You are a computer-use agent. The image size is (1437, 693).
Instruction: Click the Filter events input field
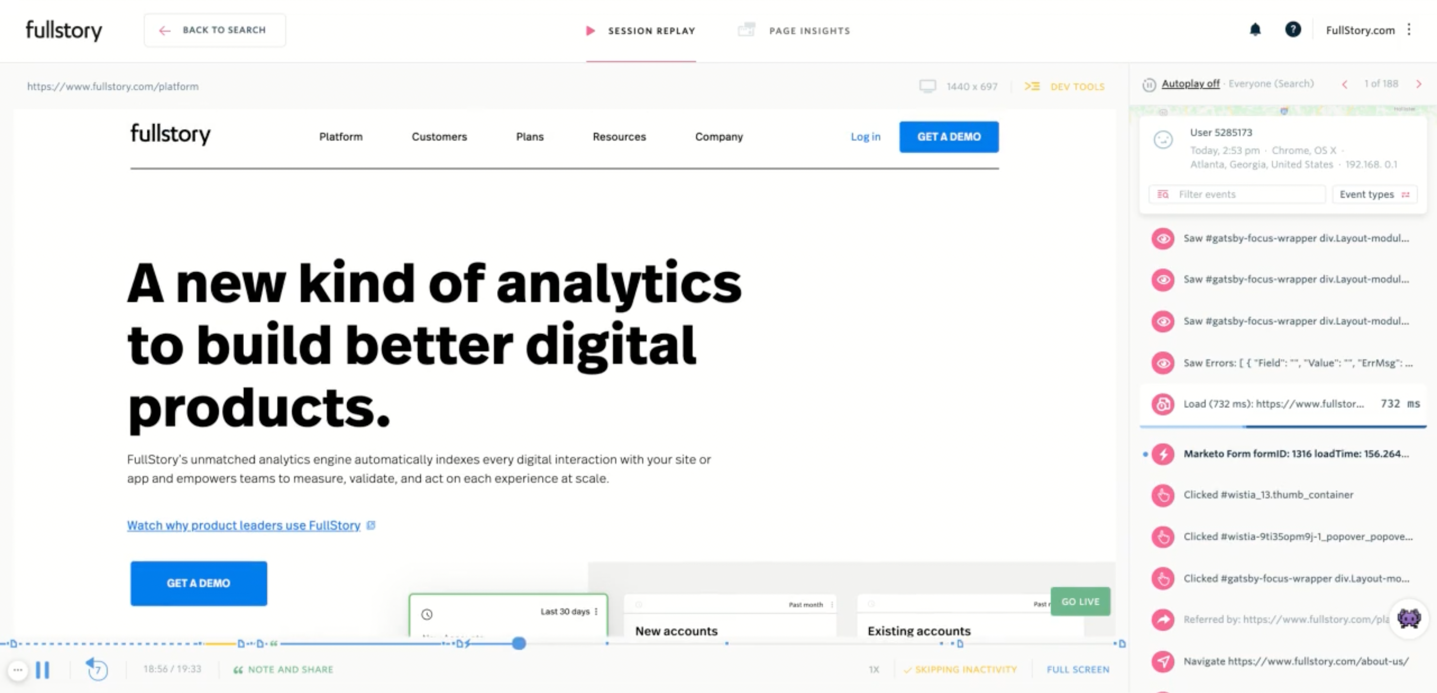coord(1239,194)
